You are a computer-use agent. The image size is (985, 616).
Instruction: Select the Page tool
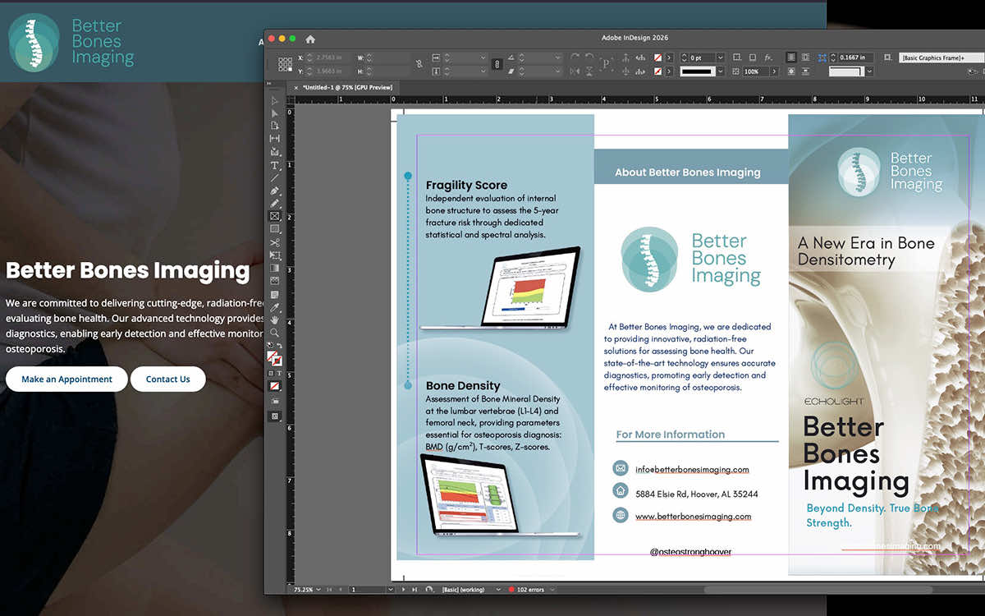pos(275,126)
